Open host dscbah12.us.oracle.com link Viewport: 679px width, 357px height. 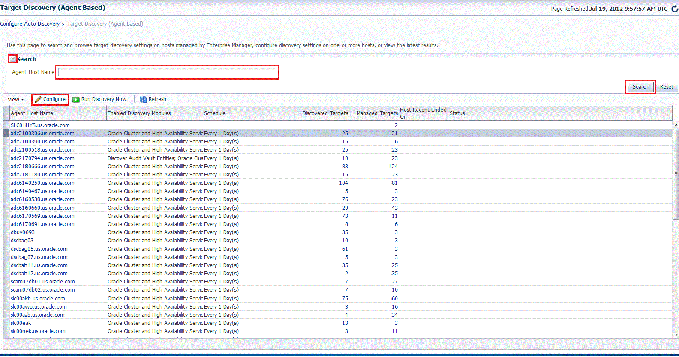(x=39, y=274)
